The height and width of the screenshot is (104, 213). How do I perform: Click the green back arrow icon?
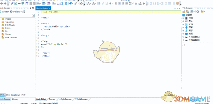click(2, 4)
